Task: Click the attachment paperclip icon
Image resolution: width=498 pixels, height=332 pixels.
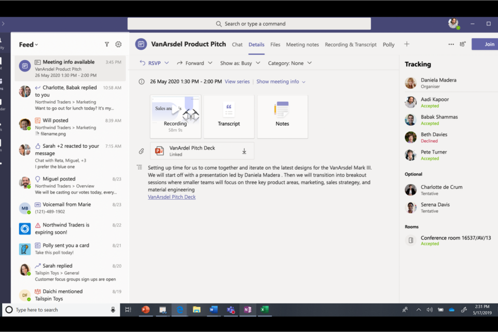Action: pos(141,151)
